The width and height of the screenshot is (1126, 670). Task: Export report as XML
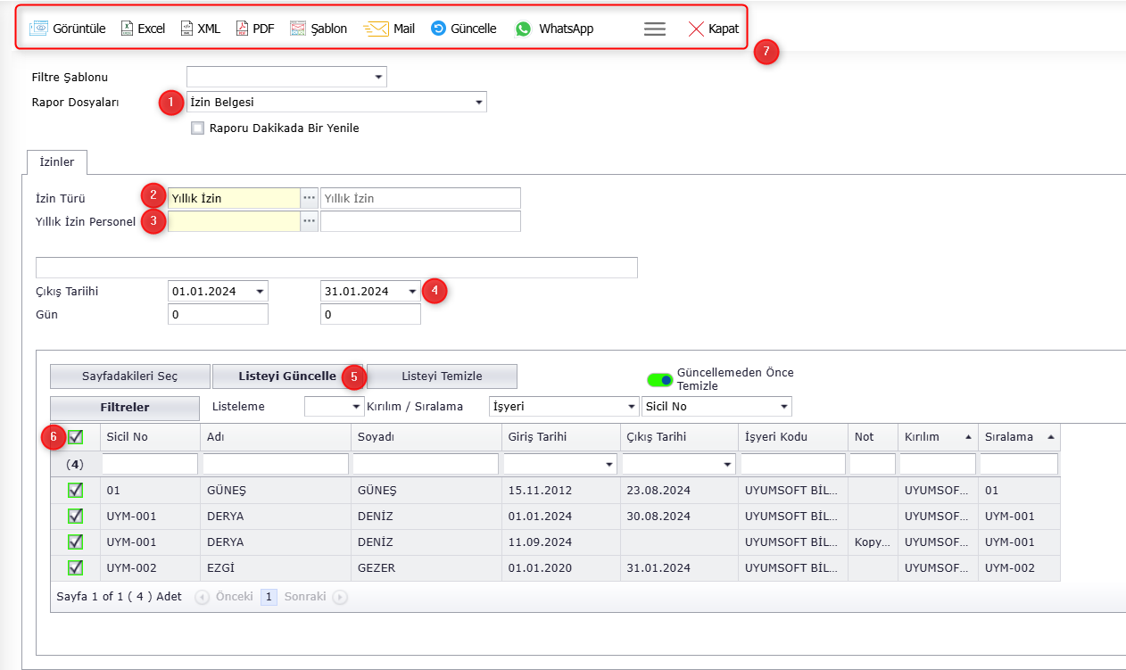(186, 29)
